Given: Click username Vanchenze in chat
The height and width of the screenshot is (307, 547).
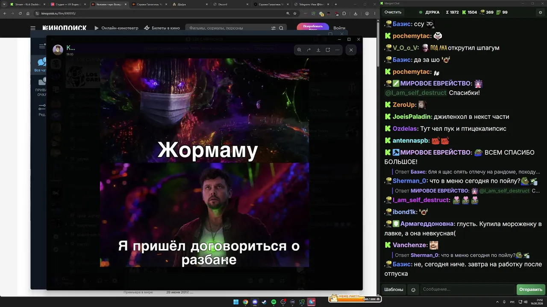Looking at the screenshot, I should click(x=410, y=245).
